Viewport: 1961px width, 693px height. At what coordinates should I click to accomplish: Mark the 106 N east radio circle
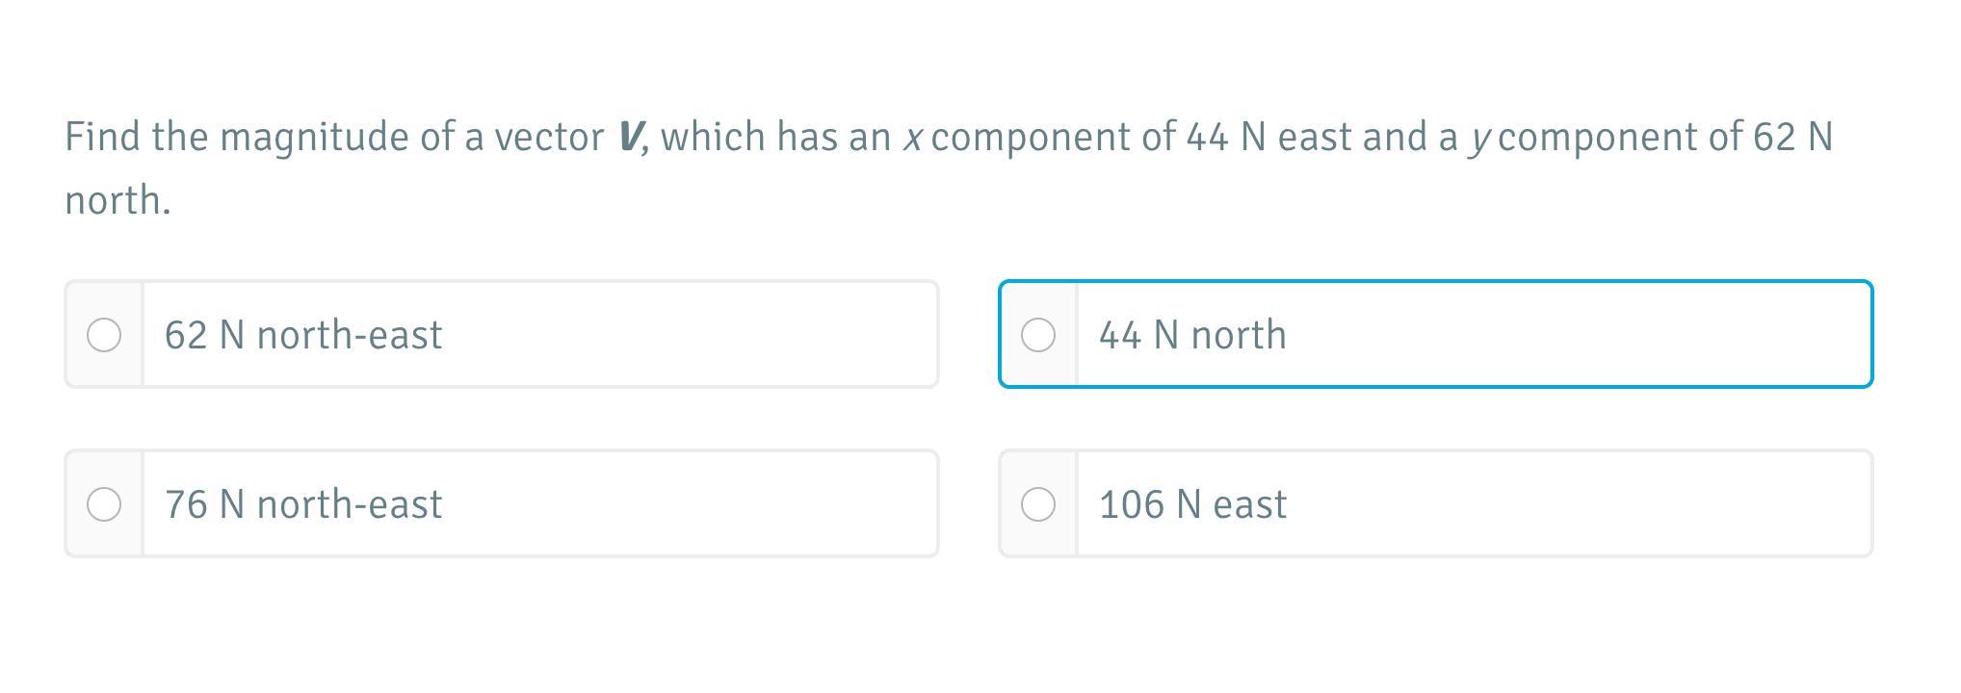[1038, 504]
